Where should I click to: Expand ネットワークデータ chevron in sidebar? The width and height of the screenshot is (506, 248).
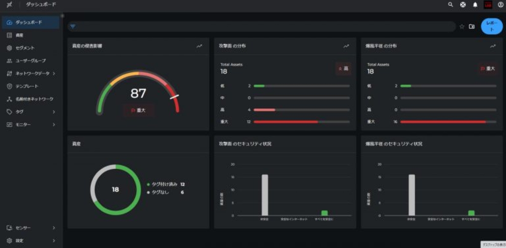(54, 73)
